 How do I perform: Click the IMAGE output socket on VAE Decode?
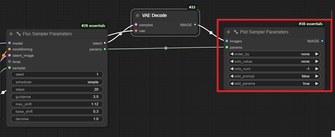pos(195,25)
